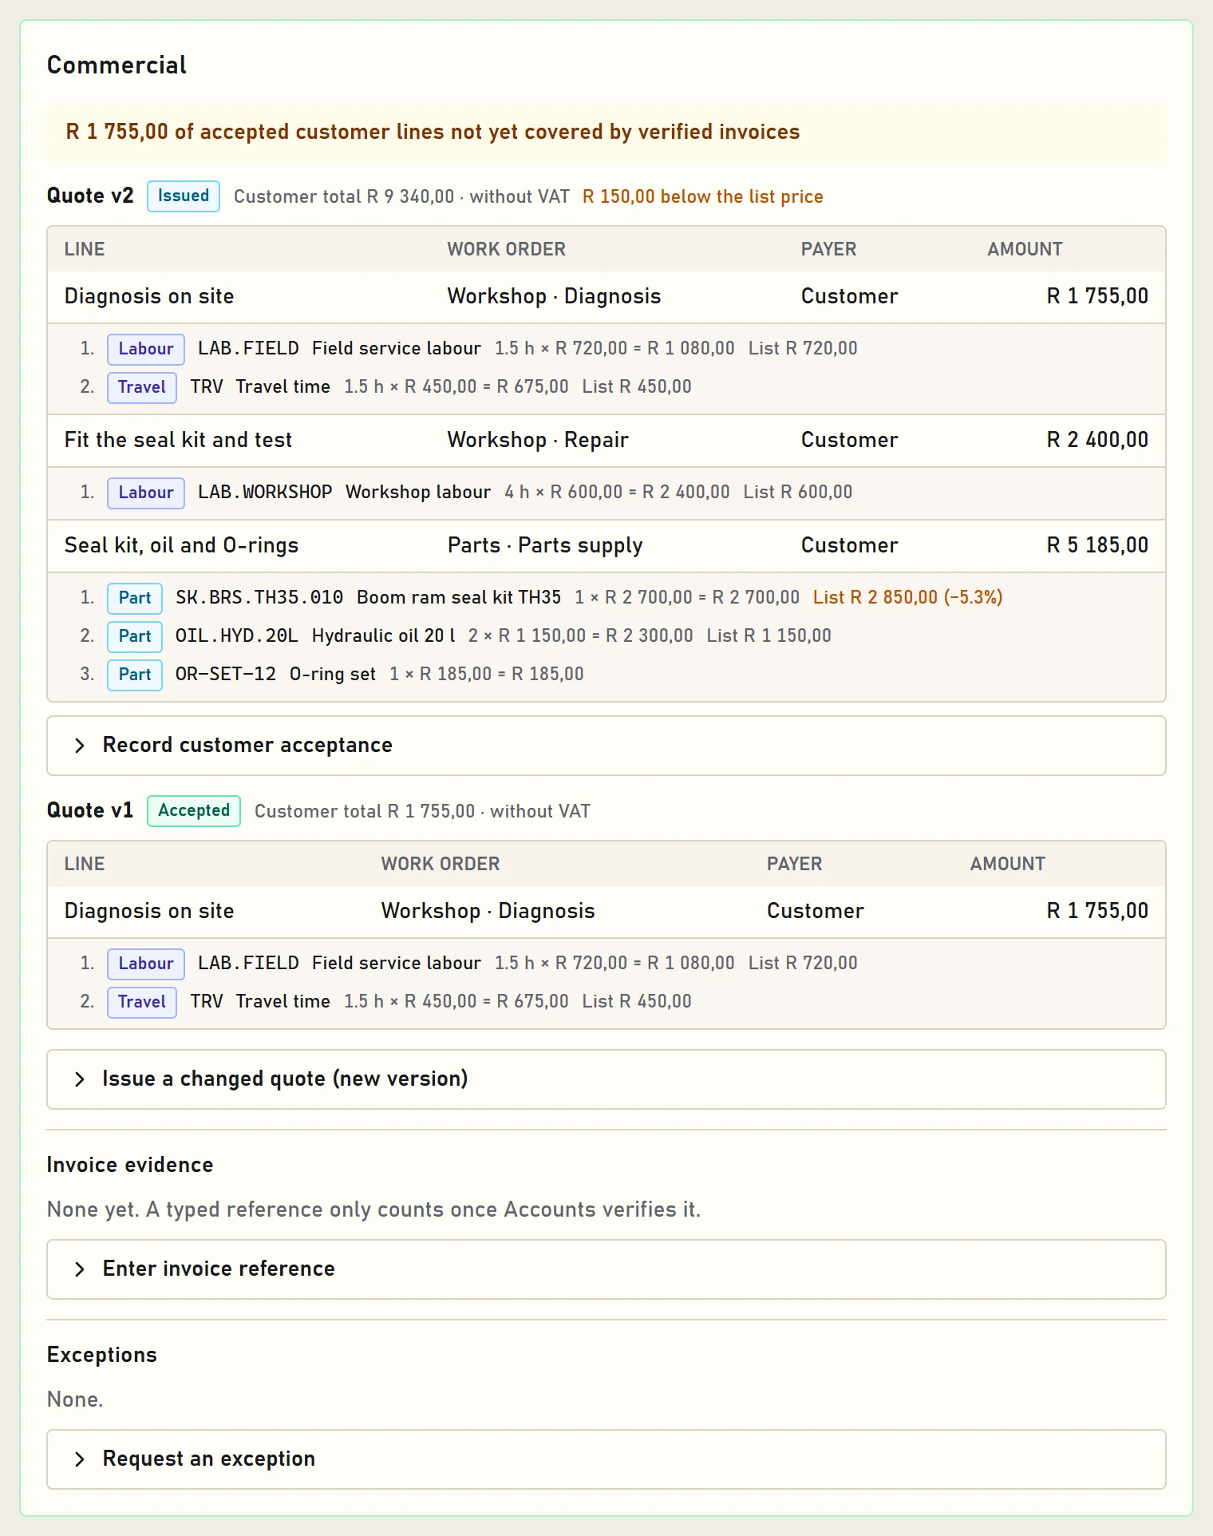1213x1536 pixels.
Task: Click the Labour badge beside LAB.WORKSHOP
Action: pyautogui.click(x=146, y=493)
